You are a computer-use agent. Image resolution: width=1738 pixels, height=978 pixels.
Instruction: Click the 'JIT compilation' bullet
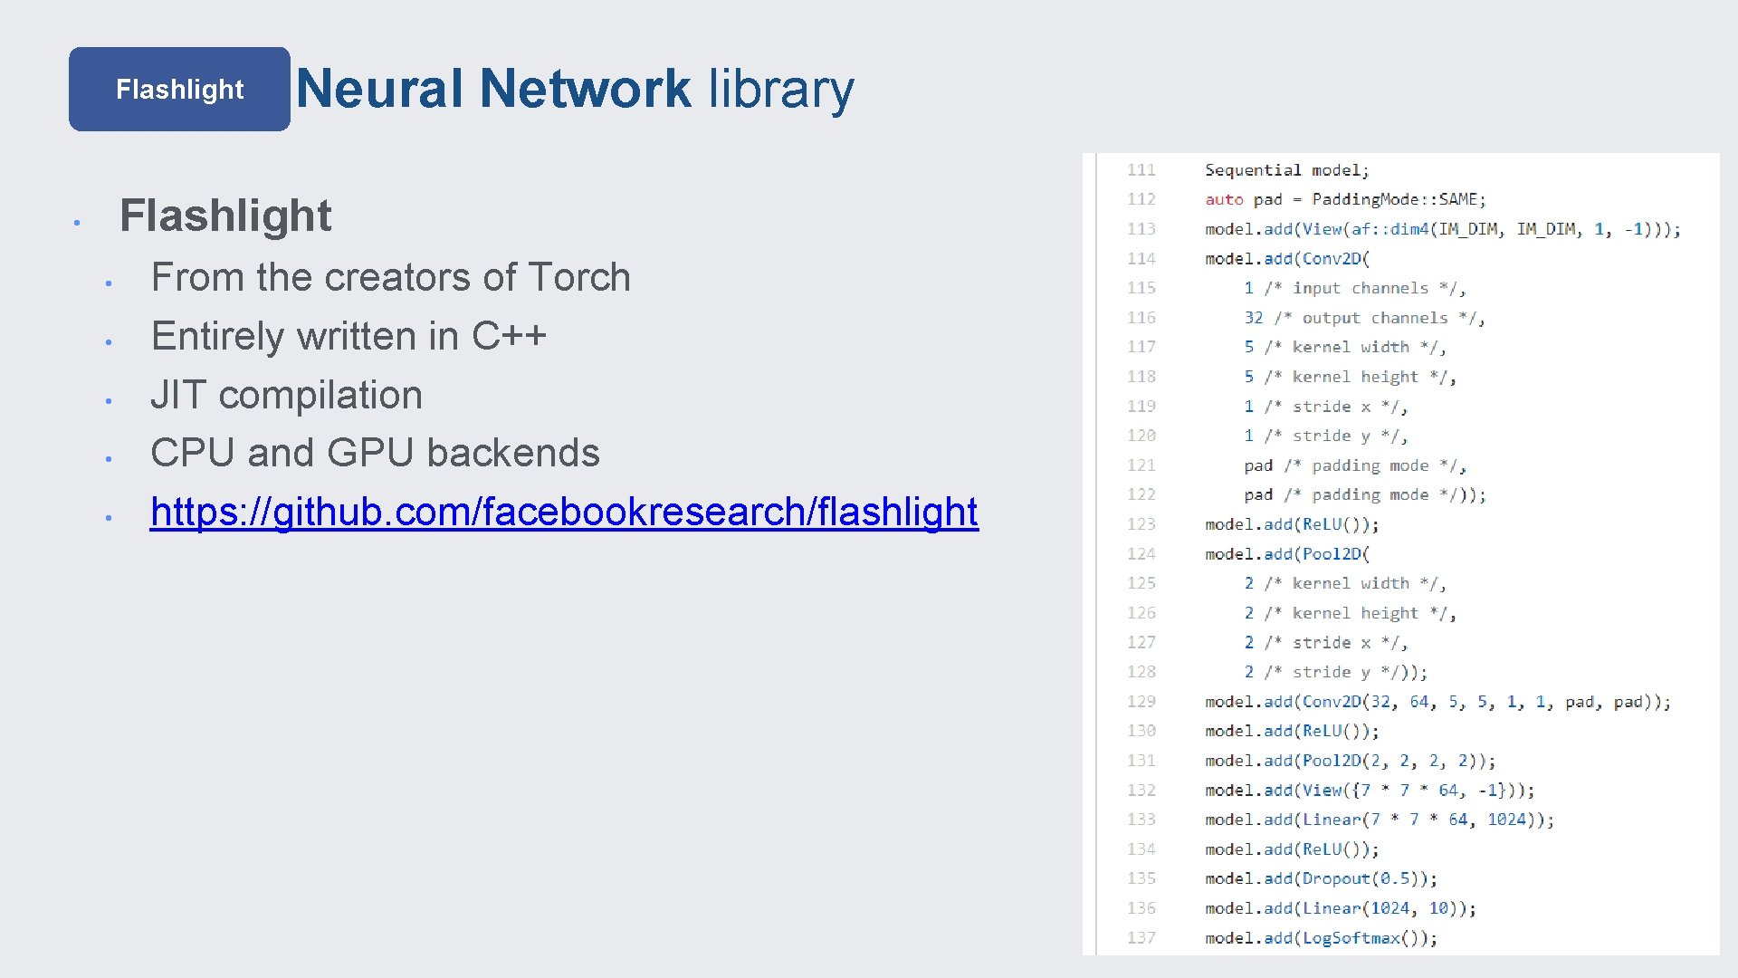[x=286, y=395]
